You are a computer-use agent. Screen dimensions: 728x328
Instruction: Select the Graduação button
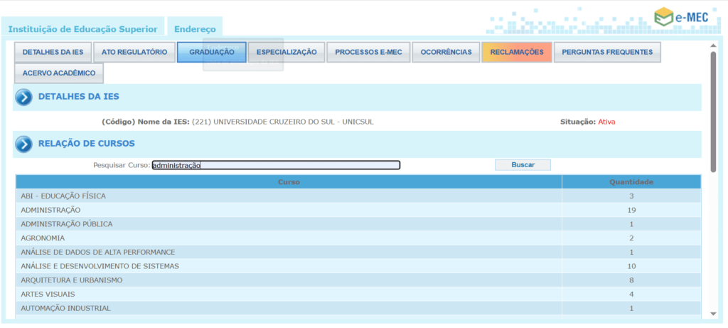click(x=212, y=53)
